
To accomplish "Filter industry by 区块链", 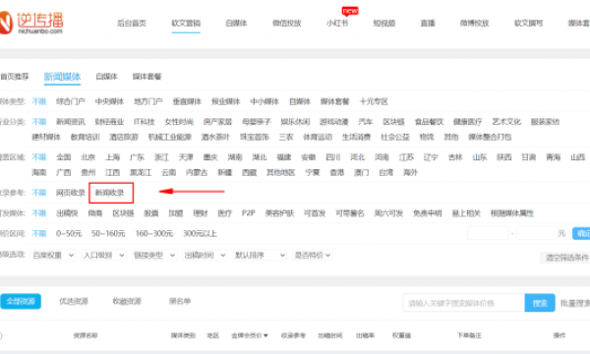I will (x=393, y=122).
